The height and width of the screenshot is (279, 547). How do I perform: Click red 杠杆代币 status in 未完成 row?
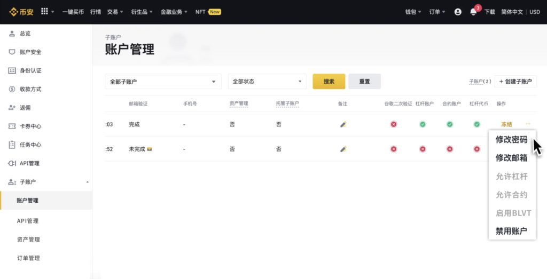coord(477,149)
